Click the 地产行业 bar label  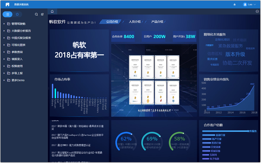(x=217, y=139)
